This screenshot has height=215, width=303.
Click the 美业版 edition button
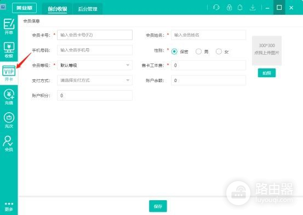click(24, 8)
